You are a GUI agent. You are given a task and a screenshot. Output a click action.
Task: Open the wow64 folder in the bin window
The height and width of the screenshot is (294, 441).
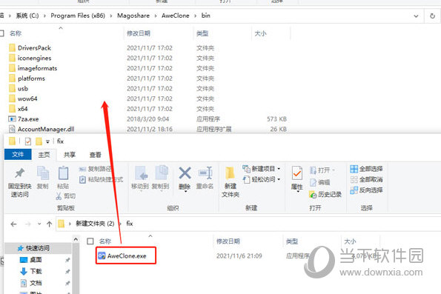[x=27, y=98]
